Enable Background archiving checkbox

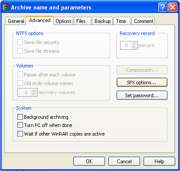click(20, 117)
